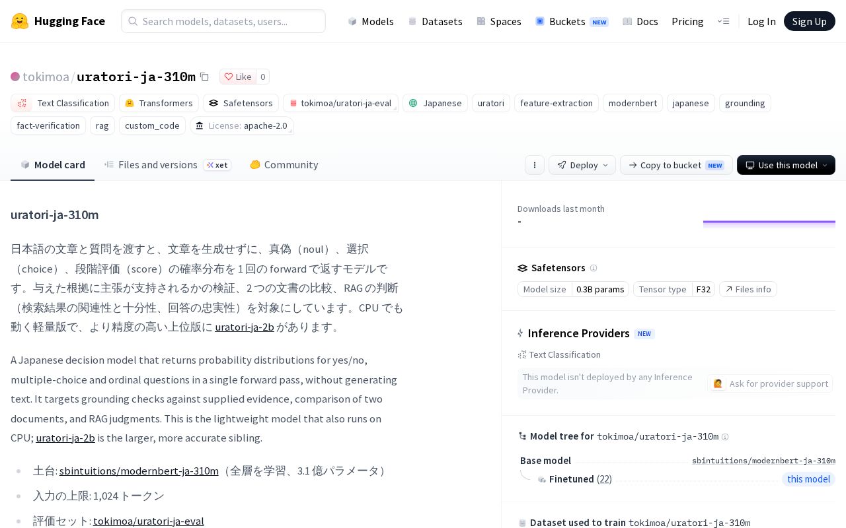Viewport: 846px width, 528px height.
Task: Select the Text Classification tag
Action: pos(63,103)
